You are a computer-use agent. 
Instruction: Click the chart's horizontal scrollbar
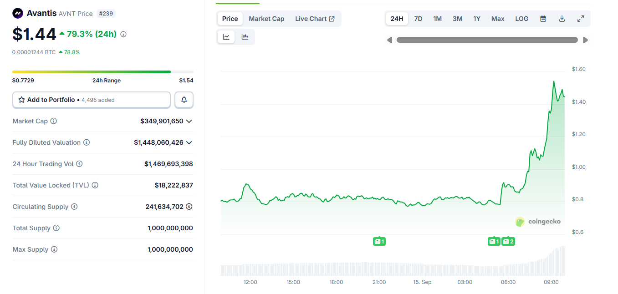coord(487,40)
